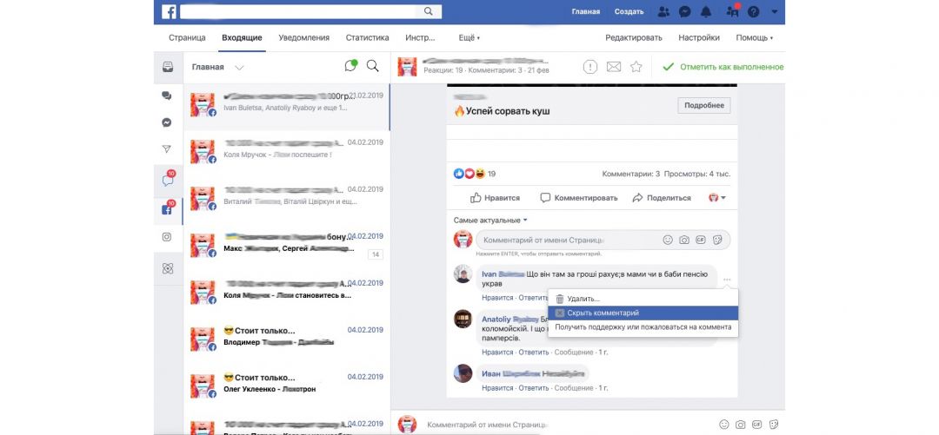The height and width of the screenshot is (435, 939).
Task: Attach photo in the bottom comment bar
Action: coord(741,425)
